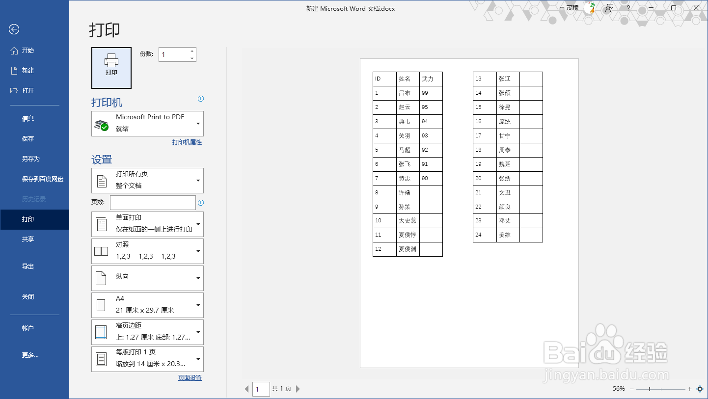Open the 每版打印 1 页 scaling dropdown
The height and width of the screenshot is (399, 708).
(x=198, y=359)
